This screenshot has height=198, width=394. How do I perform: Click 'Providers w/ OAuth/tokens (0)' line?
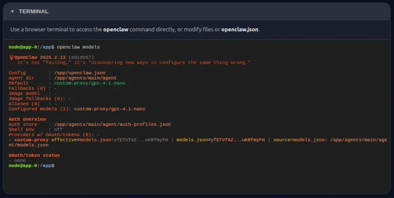pyautogui.click(x=54, y=134)
